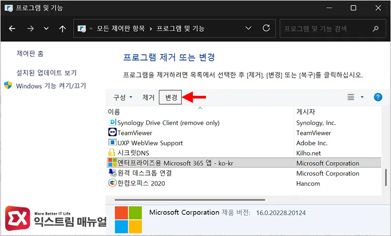Open 제어판 홈 link
Screen dimensions: 391x236
30,54
